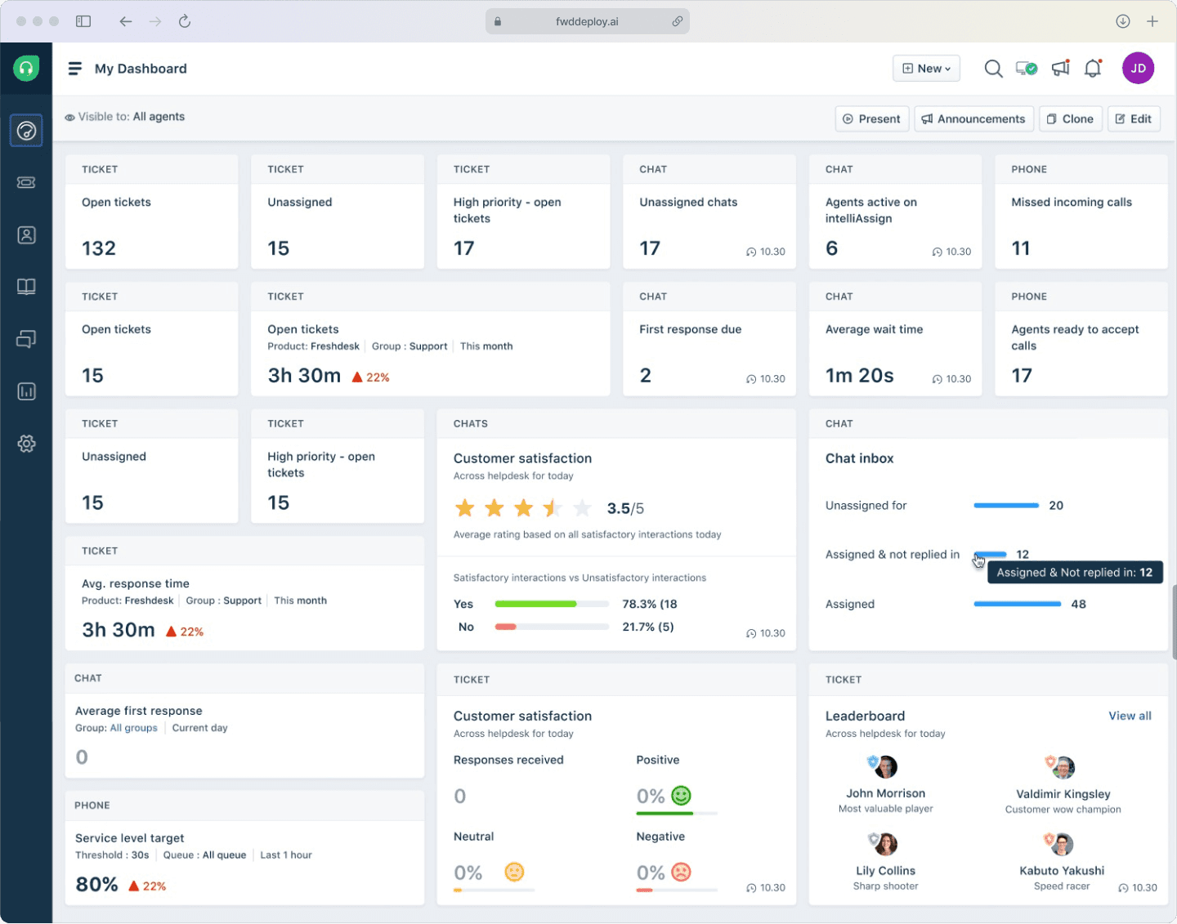Click the Clone button

[1071, 119]
